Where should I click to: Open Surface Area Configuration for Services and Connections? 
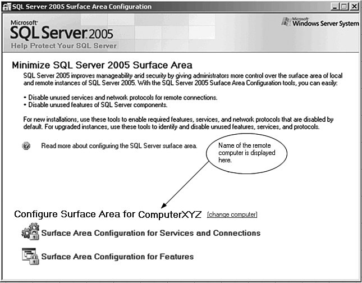tap(151, 233)
